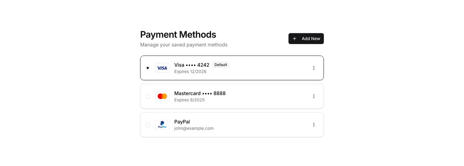Choose the PayPal radio button
Viewport: 464px width, 166px height.
pos(148,125)
